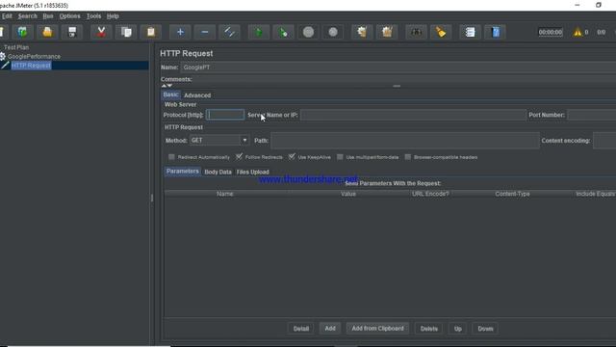
Task: Click the Save toolbar icon
Action: [72, 32]
